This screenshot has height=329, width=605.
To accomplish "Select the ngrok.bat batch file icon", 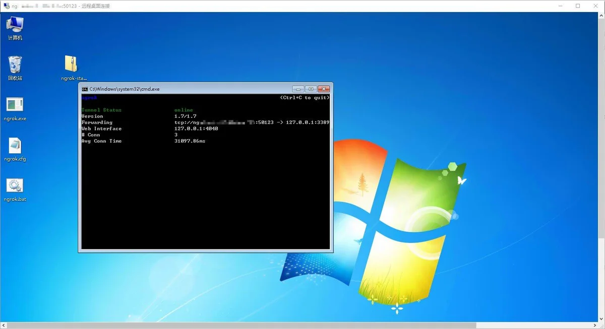I will pos(15,187).
